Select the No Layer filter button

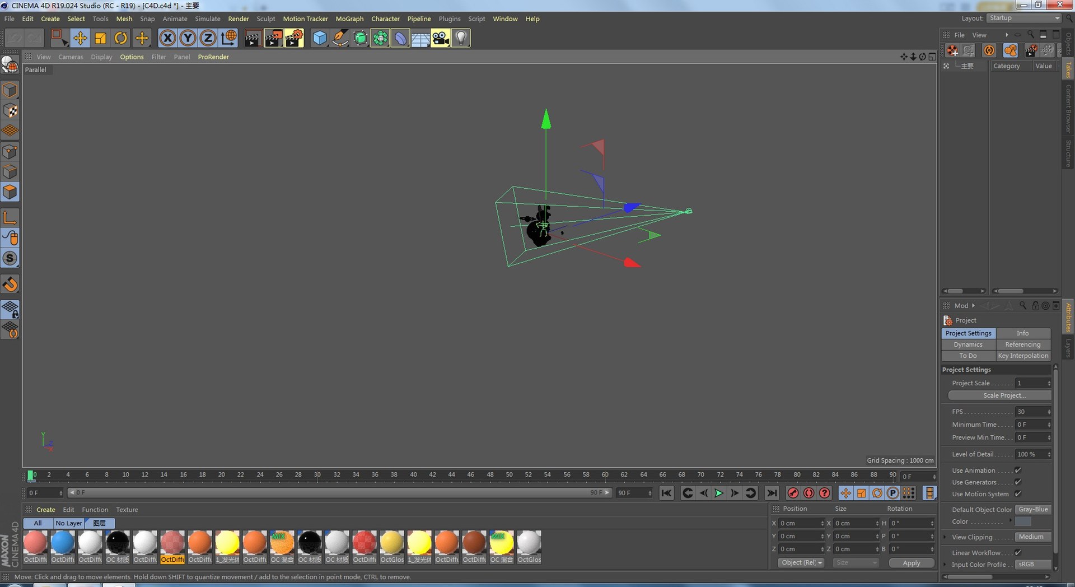(69, 523)
